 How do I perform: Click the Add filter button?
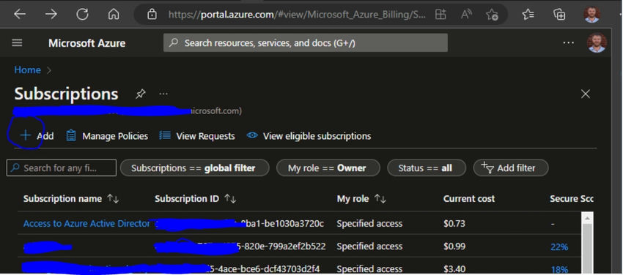click(x=511, y=168)
